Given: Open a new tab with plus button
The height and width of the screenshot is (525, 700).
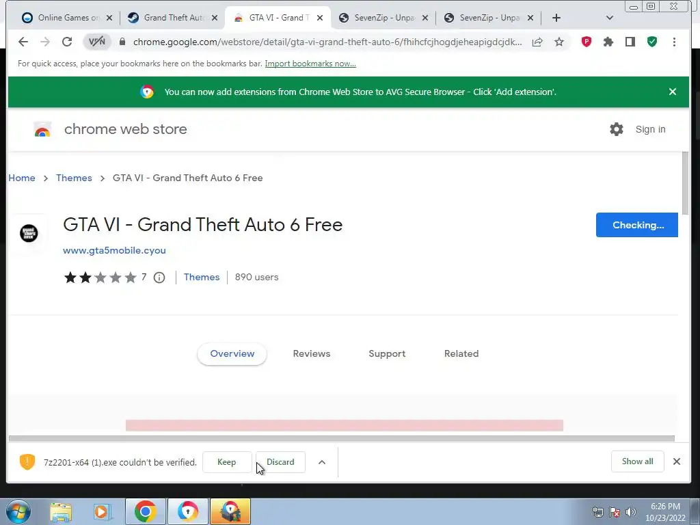Looking at the screenshot, I should point(556,18).
